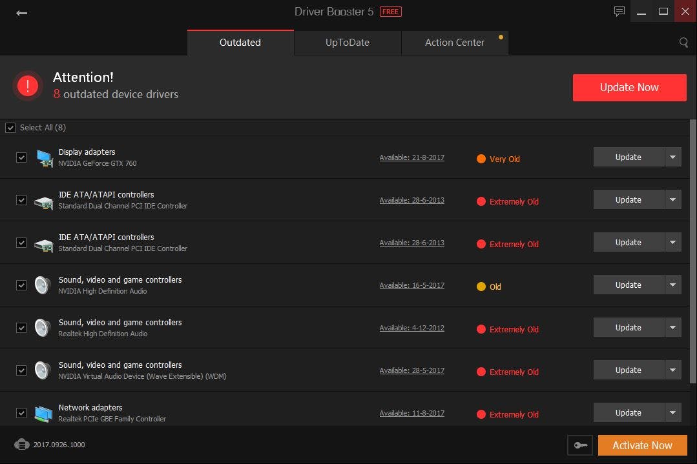
Task: Open the Action Center tab
Action: (x=455, y=43)
